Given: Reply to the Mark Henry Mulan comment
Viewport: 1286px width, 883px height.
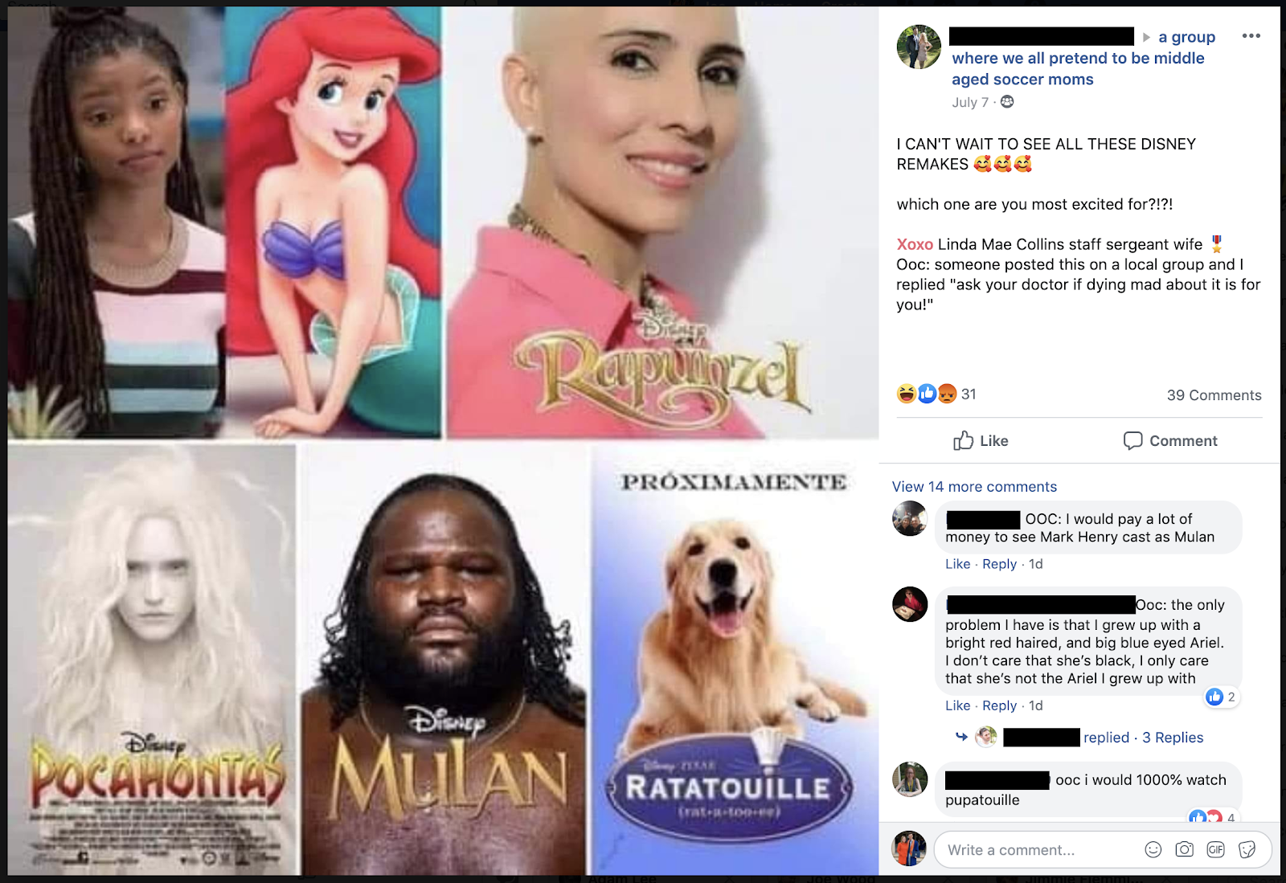Looking at the screenshot, I should tap(999, 564).
